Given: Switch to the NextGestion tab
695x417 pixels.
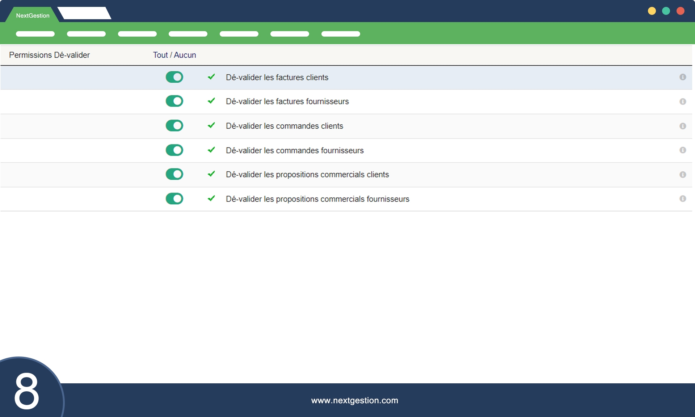Looking at the screenshot, I should 33,16.
